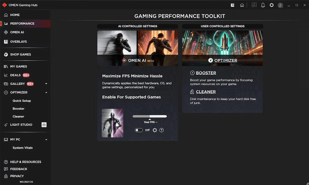Open the Omen AI settings gear
Image resolution: width=309 pixels, height=185 pixels.
(155, 130)
